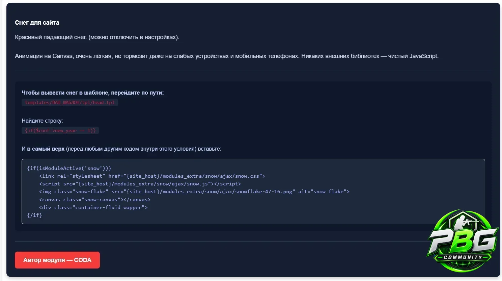Click the closing "{/if}" code line
Screen dimensions: 502x281
(34, 215)
